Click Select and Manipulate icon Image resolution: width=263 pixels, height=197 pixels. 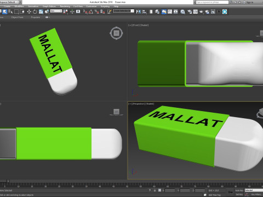point(72,11)
